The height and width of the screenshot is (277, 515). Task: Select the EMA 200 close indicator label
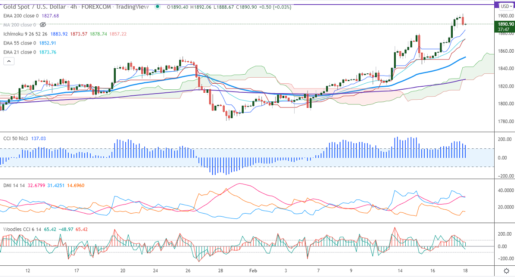tap(21, 16)
